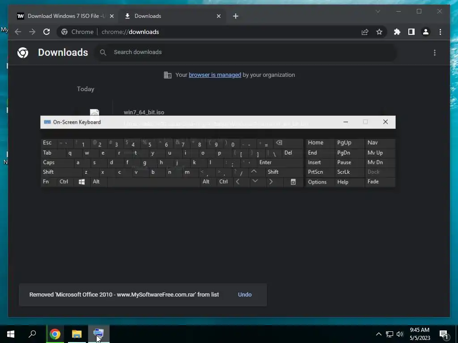Click the Chrome logo beside Downloads
458x343 pixels.
23,53
